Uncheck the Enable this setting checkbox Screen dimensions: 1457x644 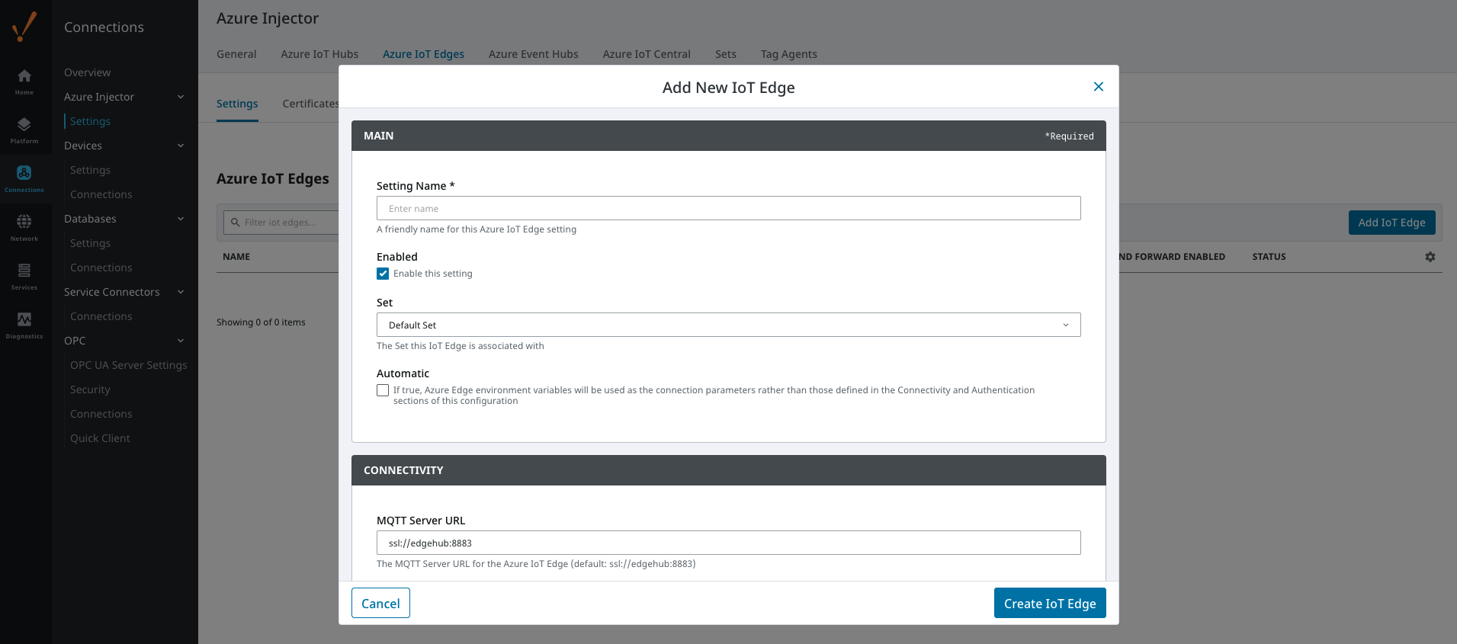(383, 274)
